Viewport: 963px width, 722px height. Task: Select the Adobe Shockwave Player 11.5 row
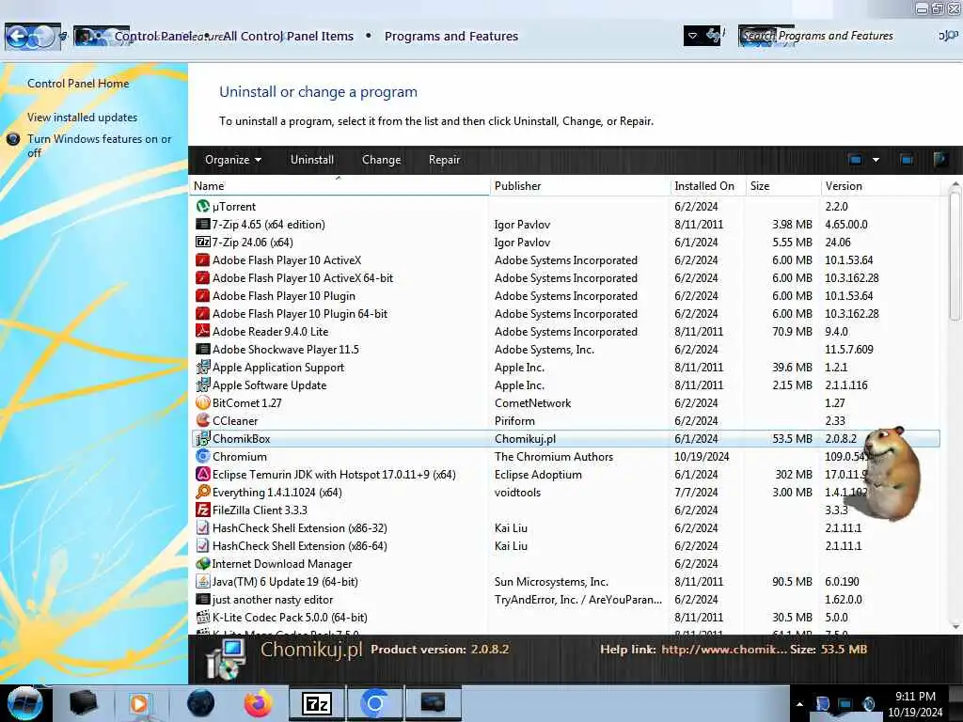(x=565, y=350)
